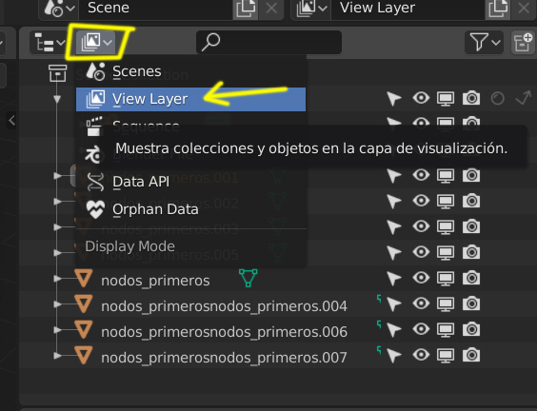Toggle monitor icon for nodos_primerosnodos_primeros.004

446,304
